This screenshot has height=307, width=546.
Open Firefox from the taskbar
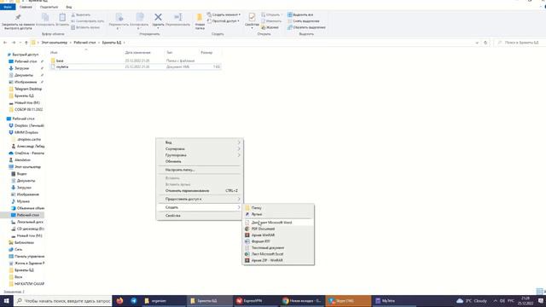tap(119, 301)
